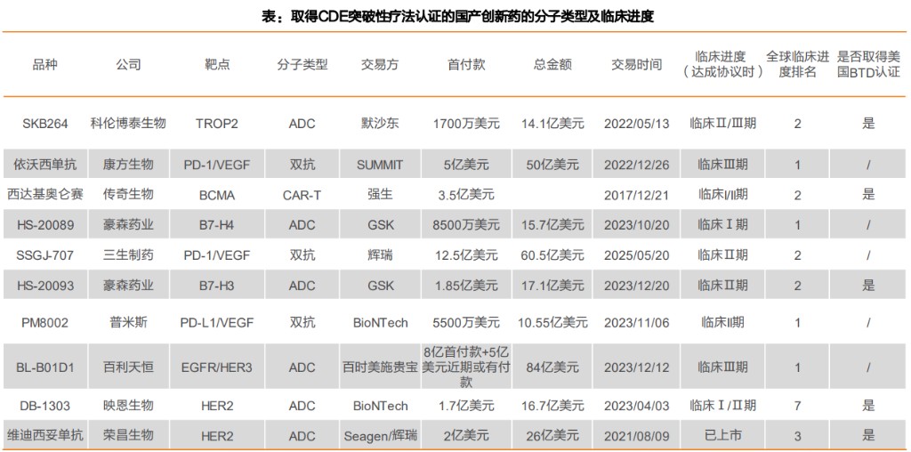Screen dimensions: 911x452
Task: Click the 2025/05/20 date cell
Action: [x=637, y=255]
